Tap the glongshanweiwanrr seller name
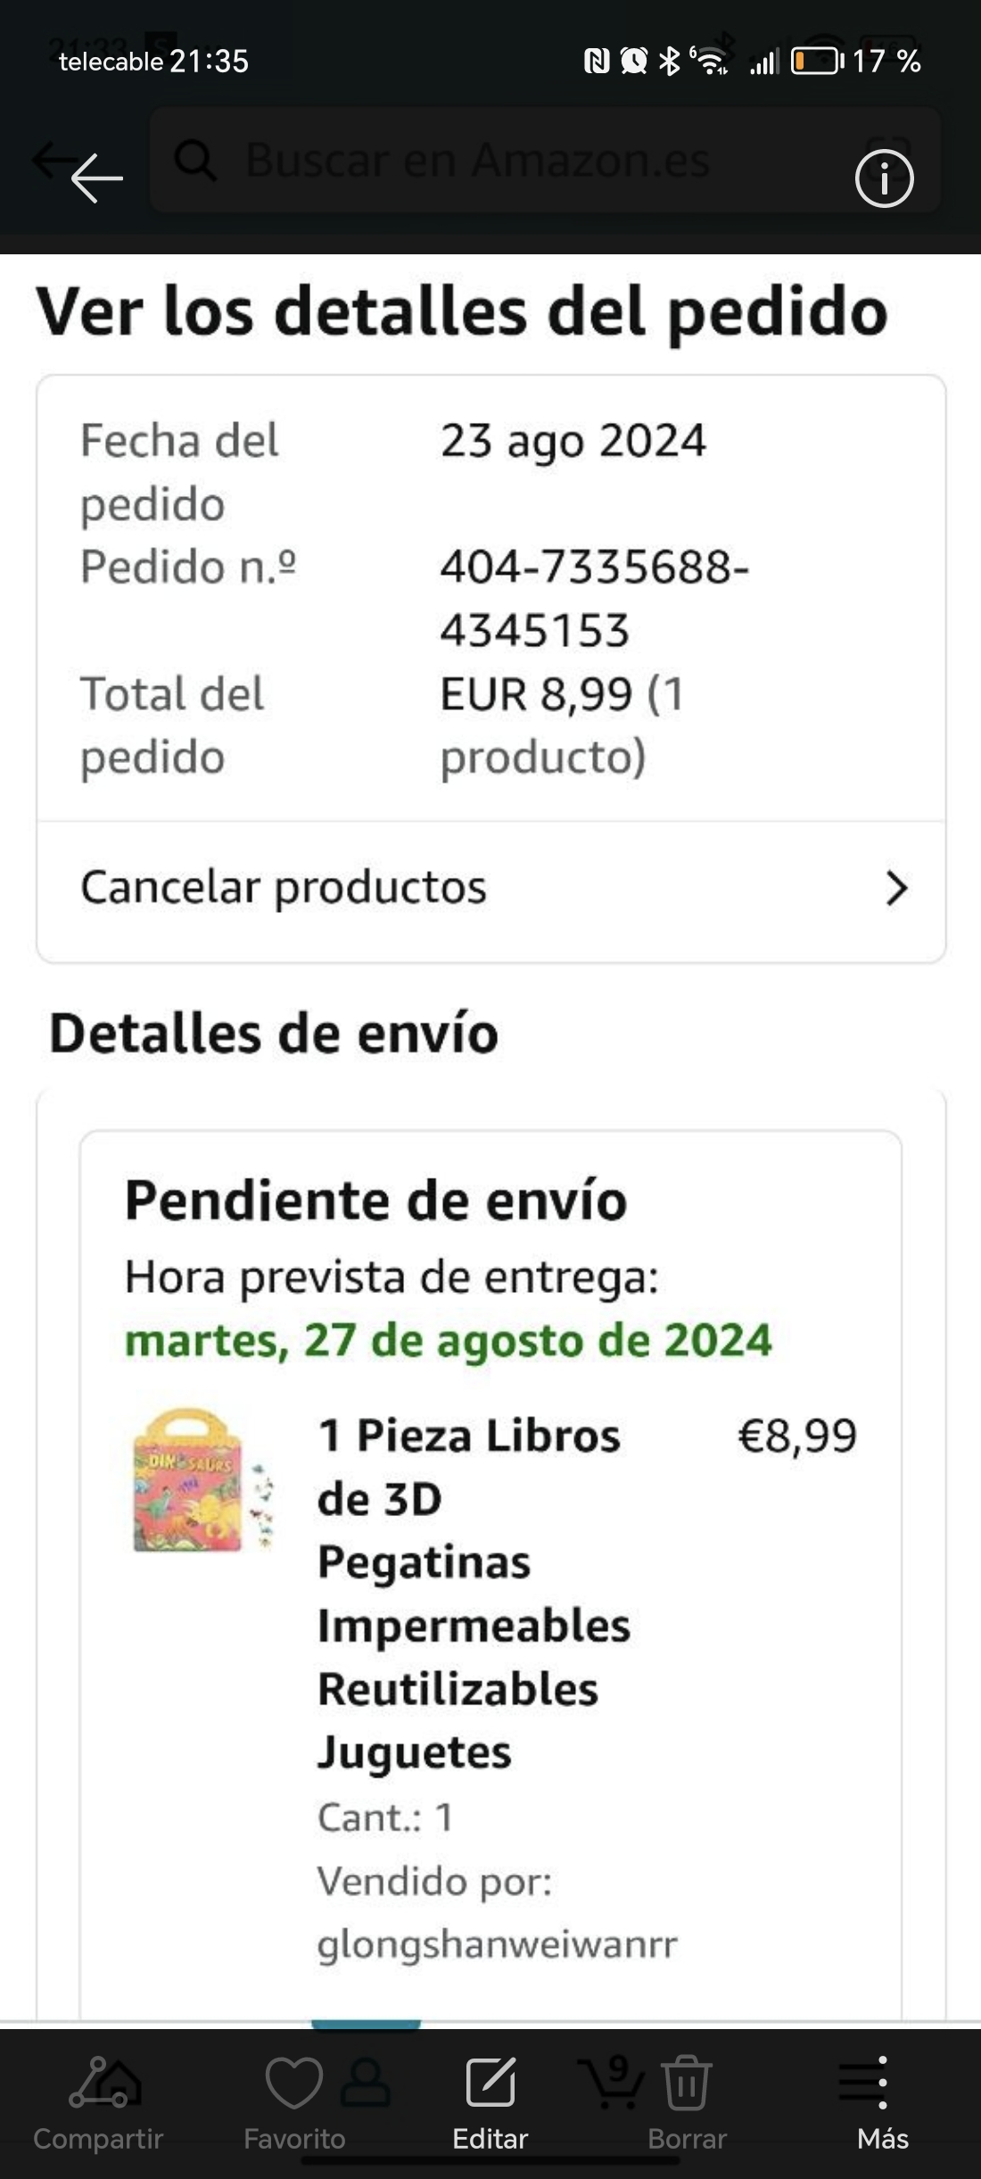This screenshot has height=2179, width=981. click(x=497, y=1944)
